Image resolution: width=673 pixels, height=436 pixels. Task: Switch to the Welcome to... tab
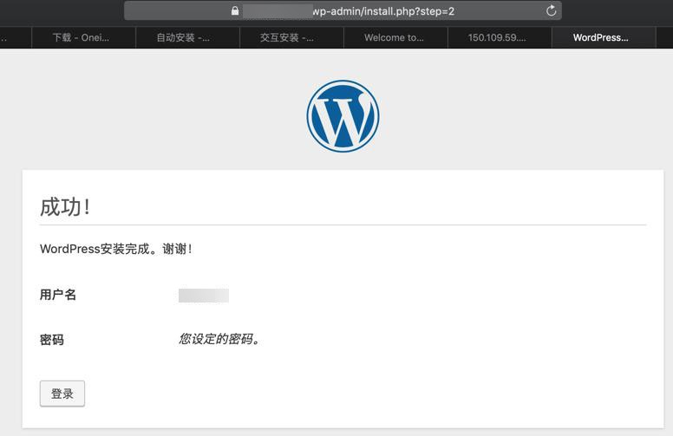pos(395,38)
